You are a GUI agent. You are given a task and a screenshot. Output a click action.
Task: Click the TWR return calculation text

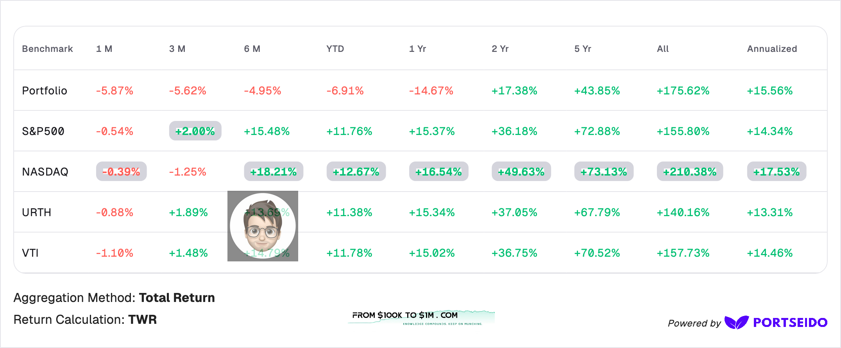click(x=142, y=320)
